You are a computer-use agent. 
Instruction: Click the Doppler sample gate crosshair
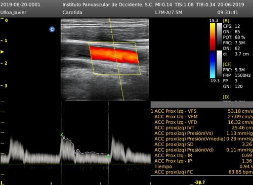[x=116, y=57]
